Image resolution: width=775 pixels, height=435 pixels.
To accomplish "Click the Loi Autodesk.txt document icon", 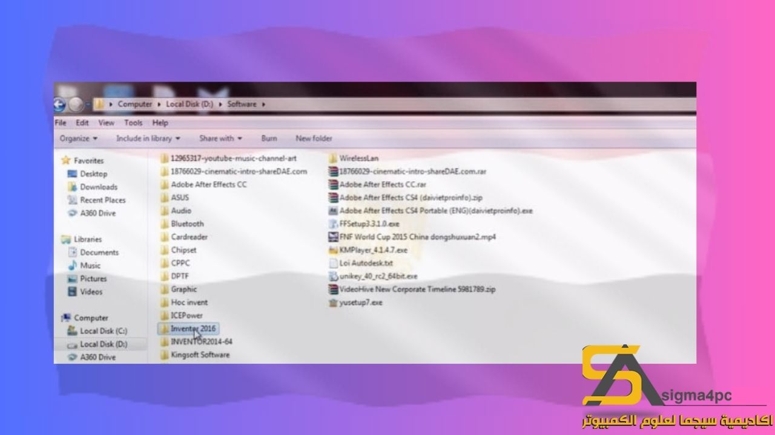I will tap(332, 263).
